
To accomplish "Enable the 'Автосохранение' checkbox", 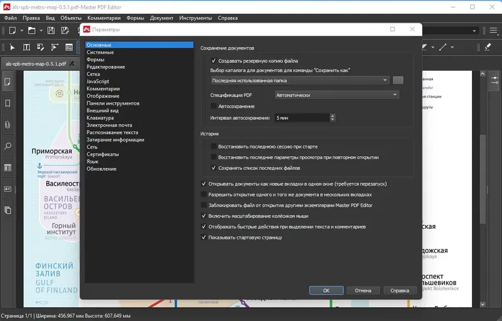I will [x=213, y=106].
